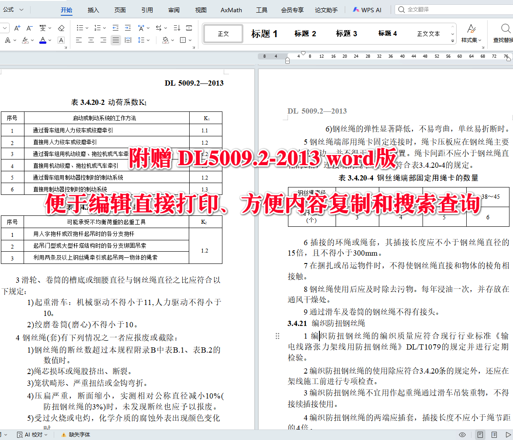Click the borders icon
Screen dimensions: 513x440
183,40
